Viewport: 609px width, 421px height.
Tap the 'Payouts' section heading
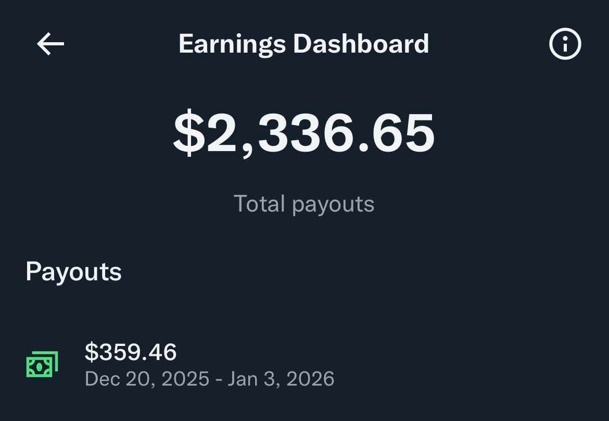click(73, 271)
